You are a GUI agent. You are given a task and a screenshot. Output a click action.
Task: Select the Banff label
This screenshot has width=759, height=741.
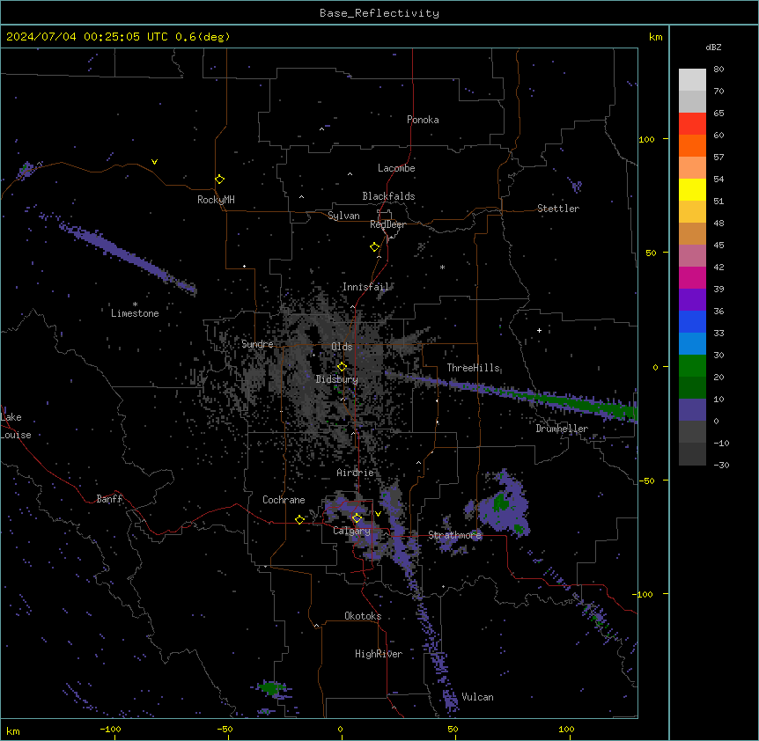tap(109, 499)
